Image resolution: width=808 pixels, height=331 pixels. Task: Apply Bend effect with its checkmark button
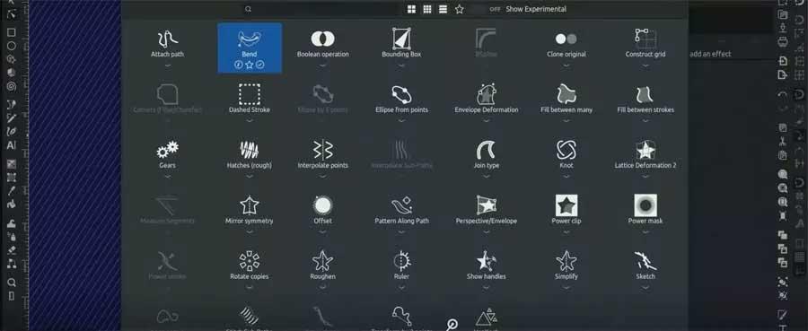(260, 65)
